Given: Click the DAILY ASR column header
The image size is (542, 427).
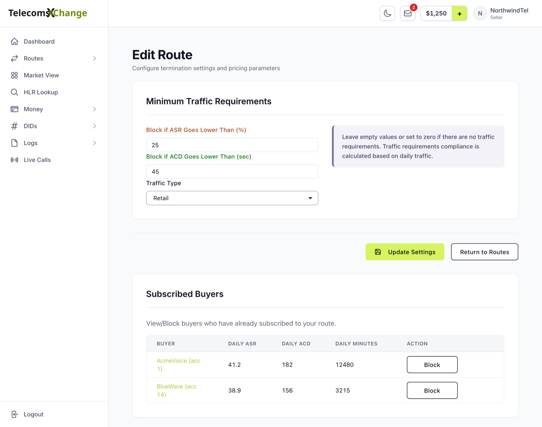Looking at the screenshot, I should 242,344.
